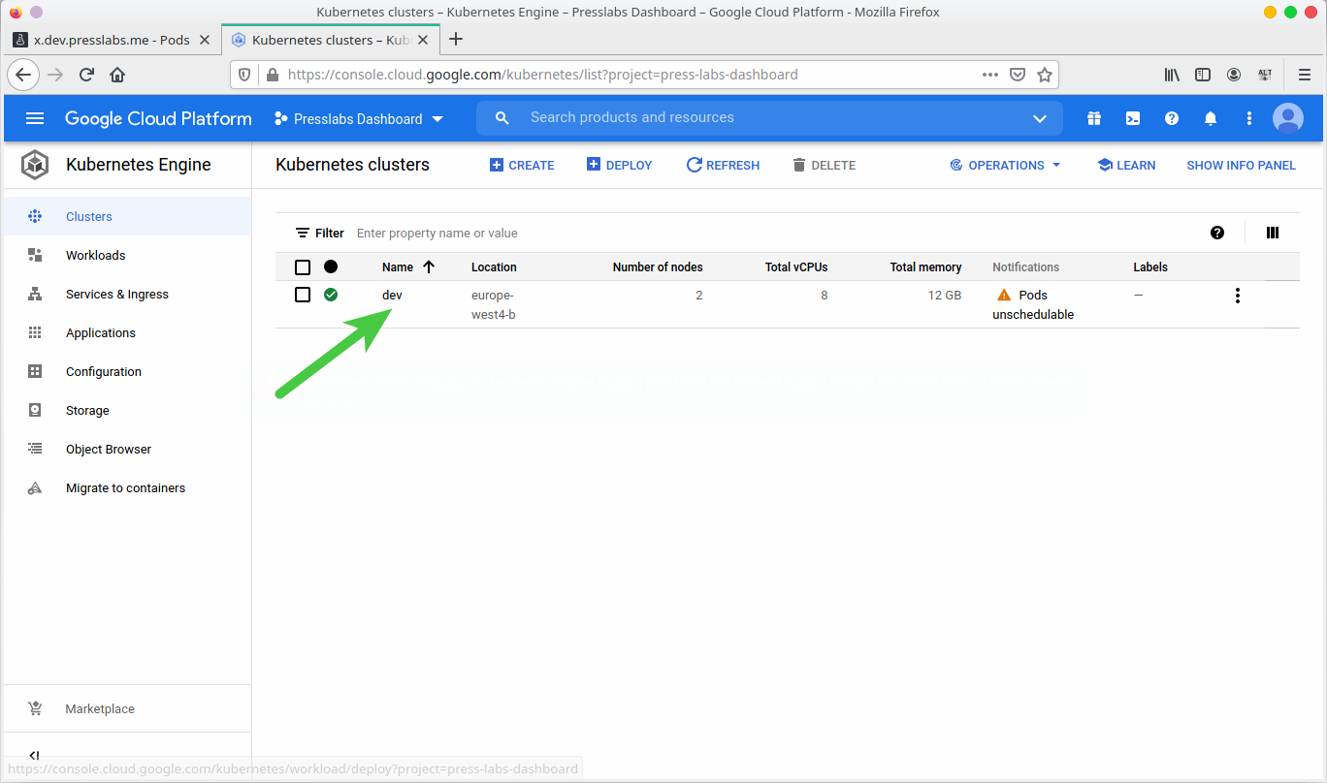Image resolution: width=1327 pixels, height=783 pixels.
Task: Open Marketplace in the sidebar
Action: point(126,708)
